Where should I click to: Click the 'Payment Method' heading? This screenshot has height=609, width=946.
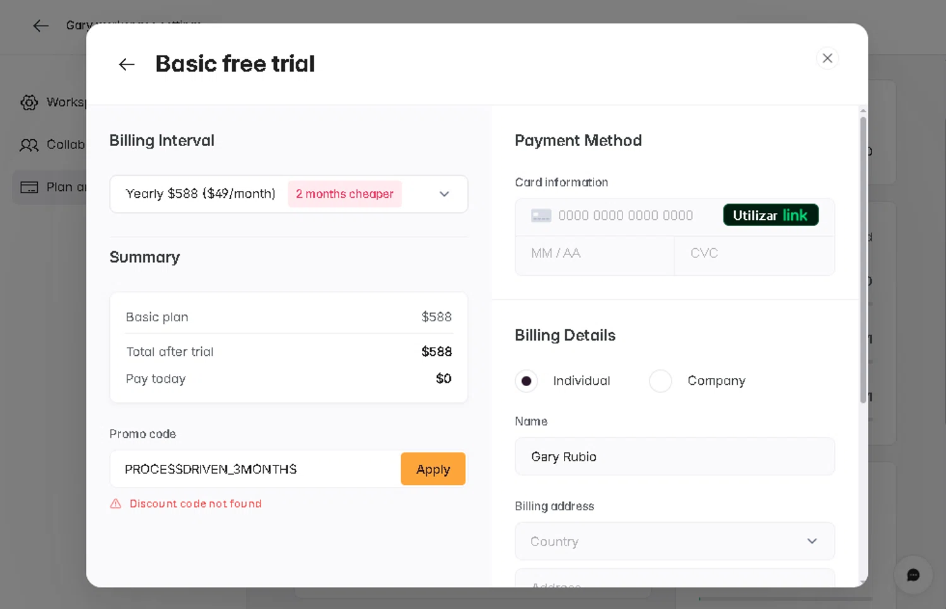(x=578, y=140)
